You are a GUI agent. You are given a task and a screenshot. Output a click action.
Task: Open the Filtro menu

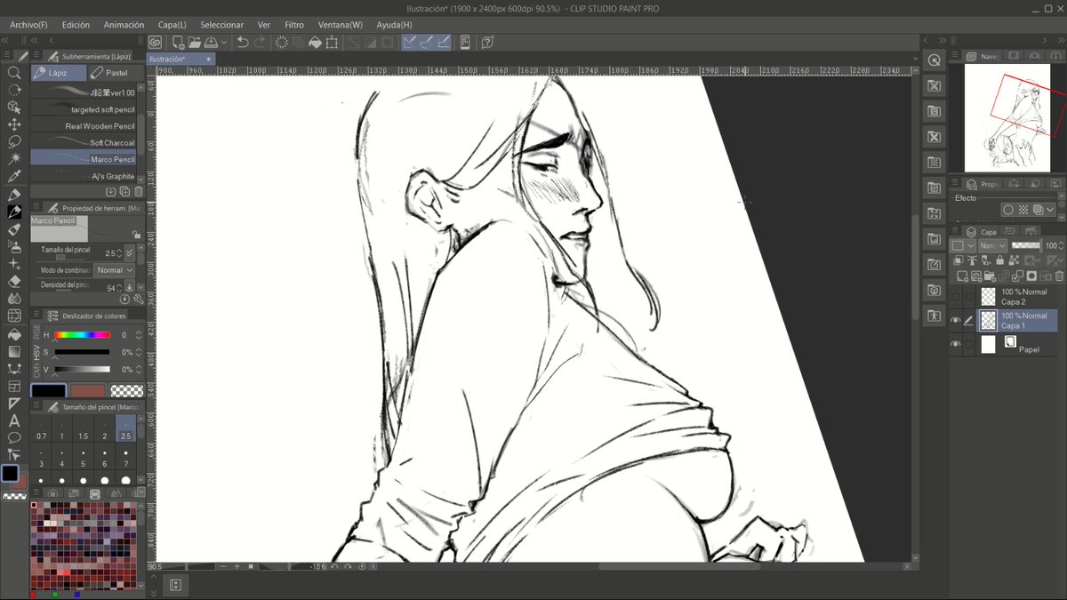click(x=294, y=25)
